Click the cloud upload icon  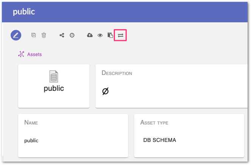90,35
